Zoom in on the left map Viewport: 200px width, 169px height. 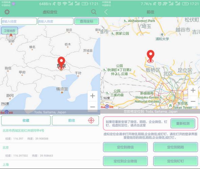click(93, 96)
